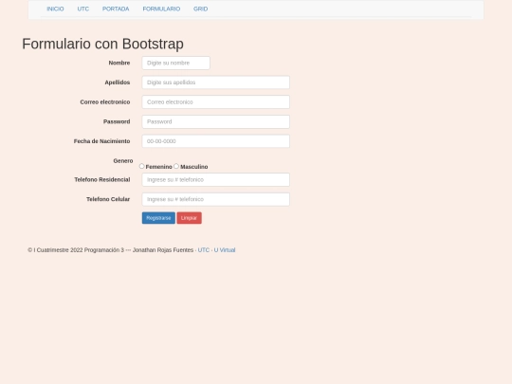Screen dimensions: 512x384
Task: Click the Telefono Residencial input
Action: tap(215, 179)
